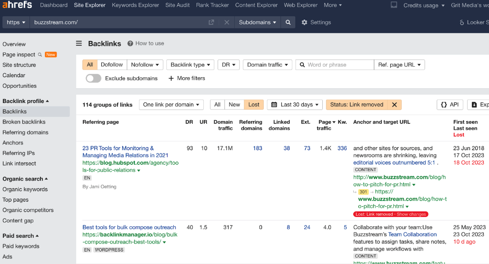Click the search magnifier button
Image resolution: width=489 pixels, height=264 pixels.
click(x=288, y=22)
